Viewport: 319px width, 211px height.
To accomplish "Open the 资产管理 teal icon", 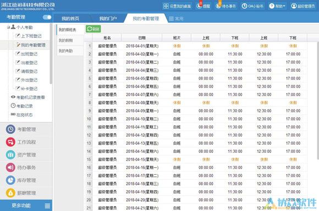I will (x=10, y=155).
